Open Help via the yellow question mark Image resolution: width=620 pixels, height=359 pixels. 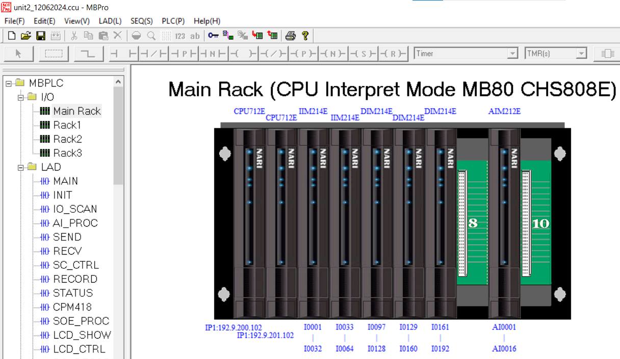point(305,36)
